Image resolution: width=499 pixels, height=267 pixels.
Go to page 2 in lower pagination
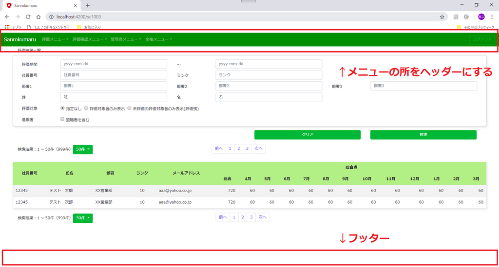point(243,217)
